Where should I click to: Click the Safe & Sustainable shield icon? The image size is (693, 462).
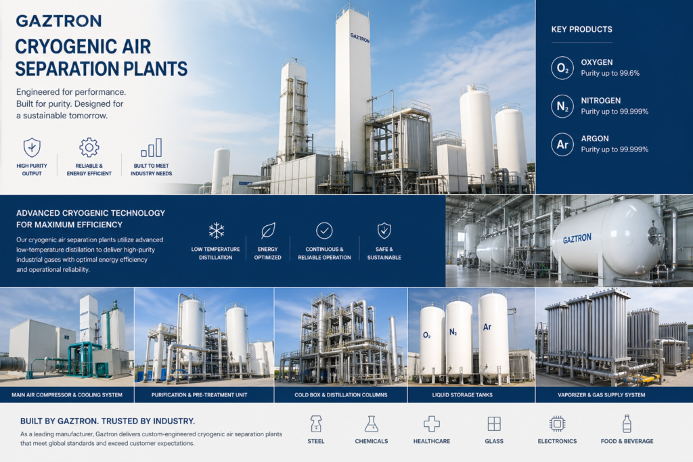pos(384,231)
